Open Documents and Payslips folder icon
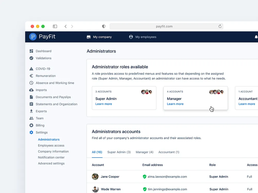Viewport: 258px width, 193px height. pyautogui.click(x=31, y=97)
